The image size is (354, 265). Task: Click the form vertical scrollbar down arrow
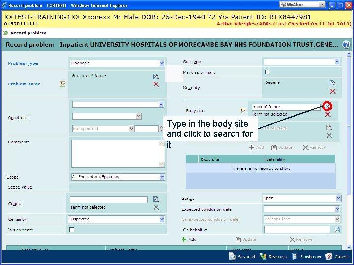pyautogui.click(x=349, y=247)
